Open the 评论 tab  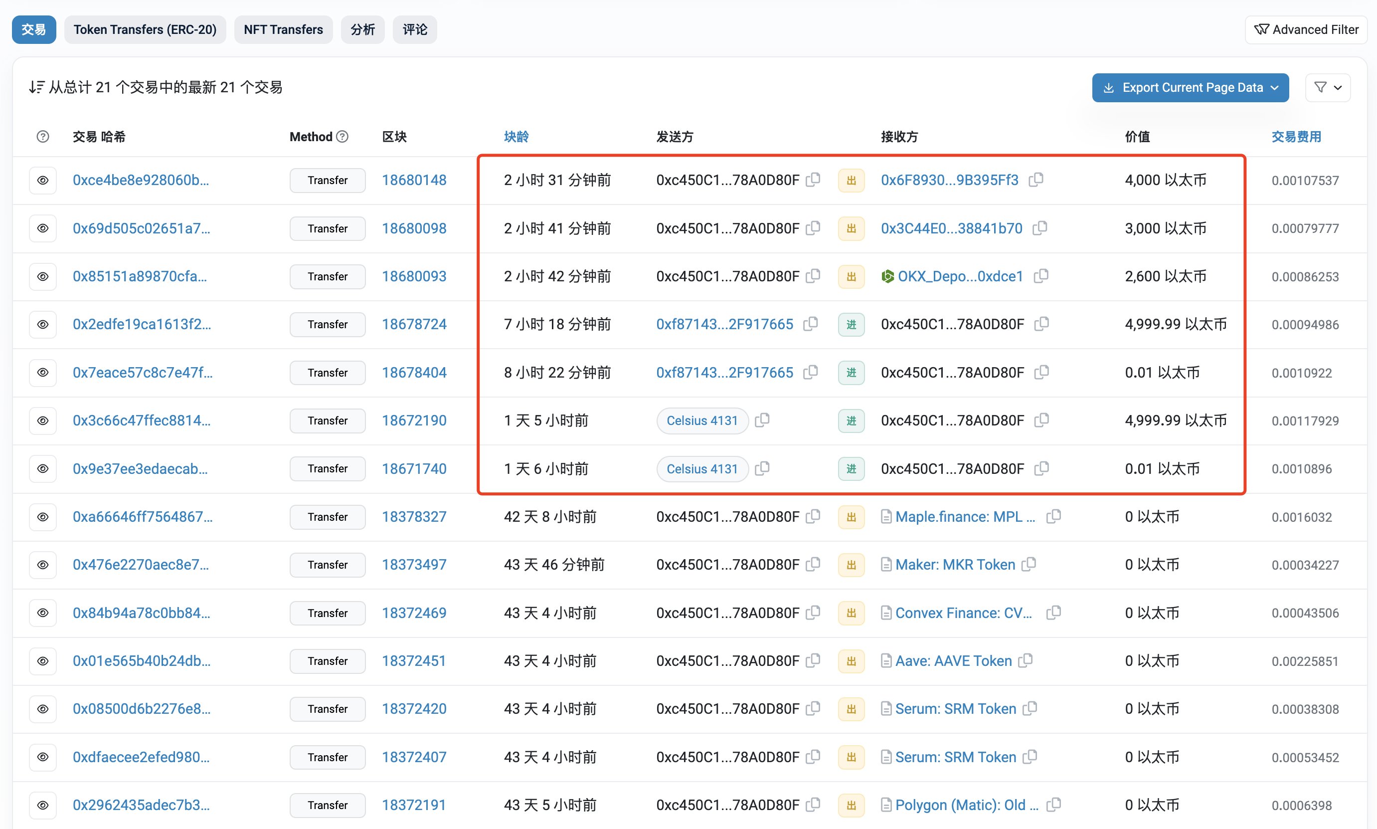[x=415, y=29]
